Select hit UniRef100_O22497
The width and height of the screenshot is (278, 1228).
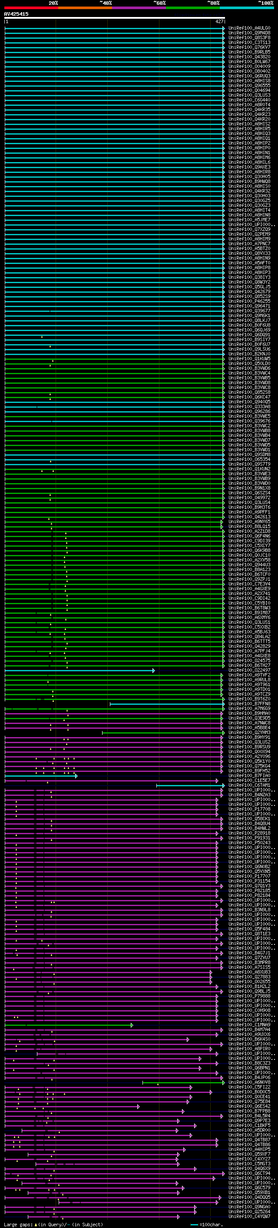pyautogui.click(x=249, y=670)
